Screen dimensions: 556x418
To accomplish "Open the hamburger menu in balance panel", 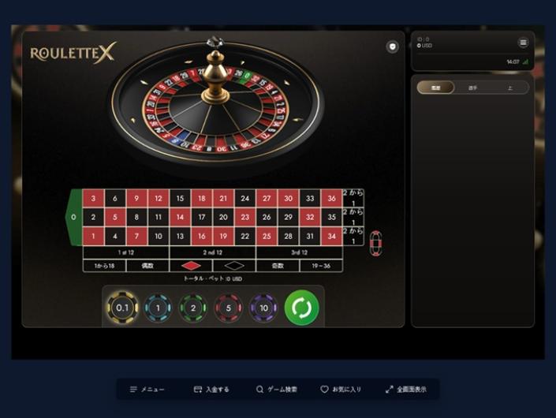I will click(523, 43).
